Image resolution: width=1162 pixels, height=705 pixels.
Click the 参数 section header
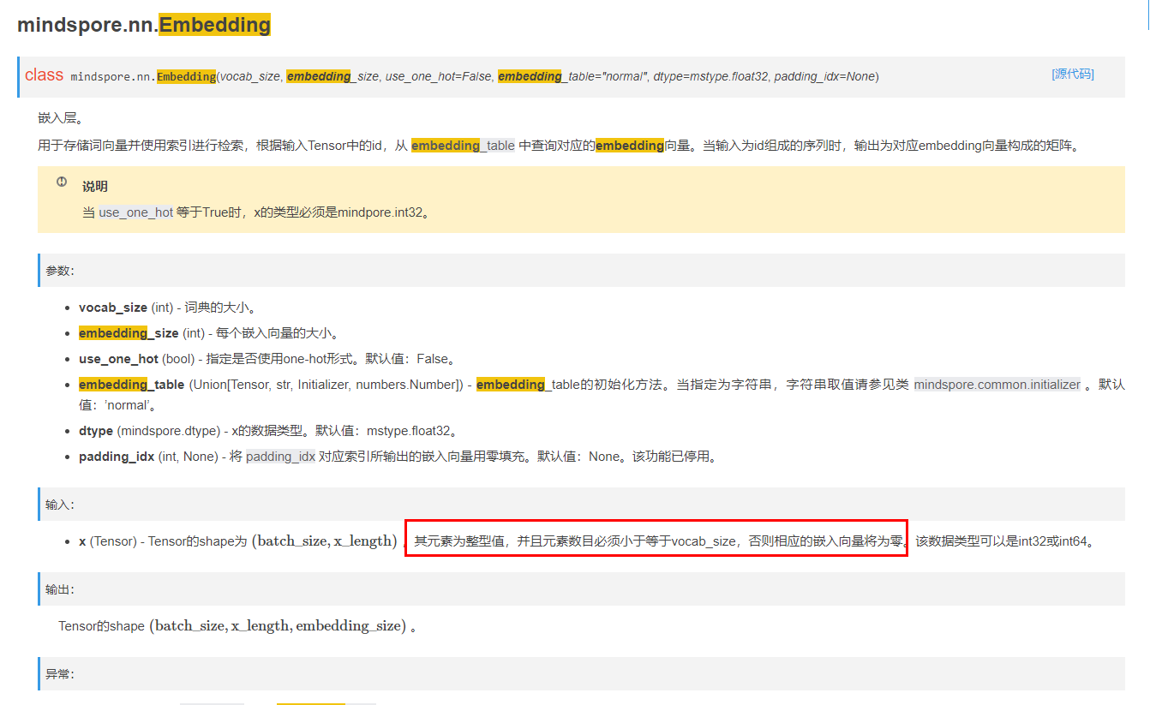(x=581, y=270)
